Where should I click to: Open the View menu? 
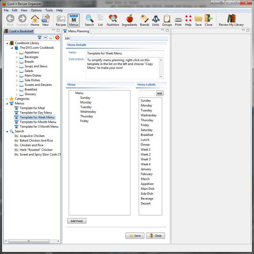click(x=24, y=10)
